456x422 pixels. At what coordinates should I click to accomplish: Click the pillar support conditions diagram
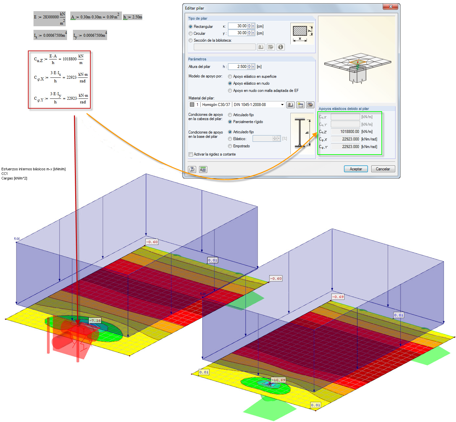302,134
